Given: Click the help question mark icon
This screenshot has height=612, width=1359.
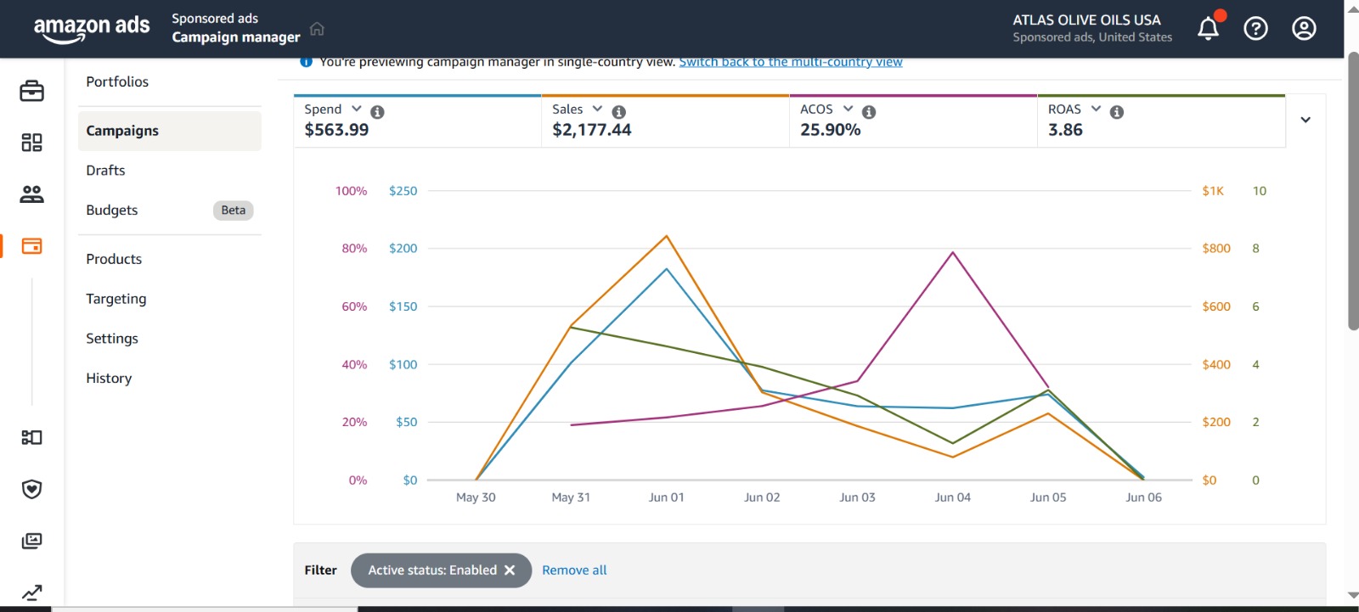Looking at the screenshot, I should (1255, 29).
